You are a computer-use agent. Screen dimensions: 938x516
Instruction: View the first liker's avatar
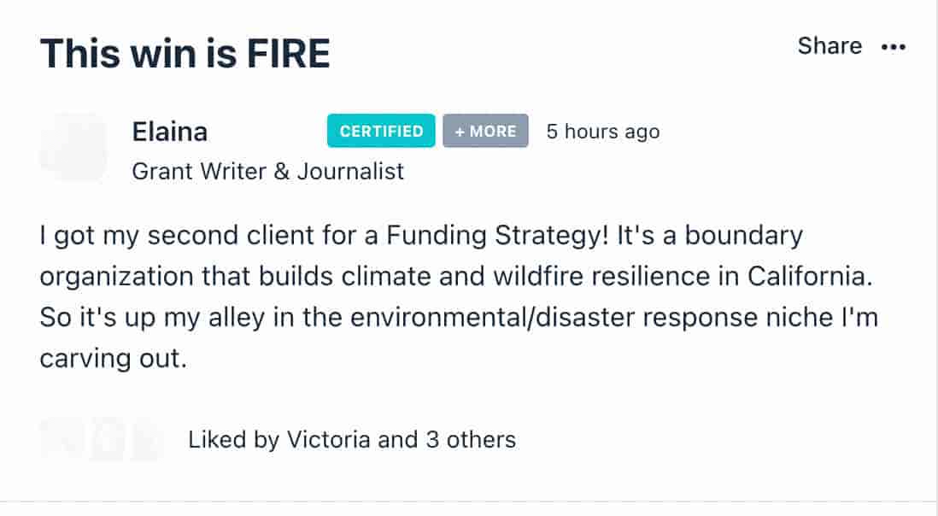[x=62, y=439]
